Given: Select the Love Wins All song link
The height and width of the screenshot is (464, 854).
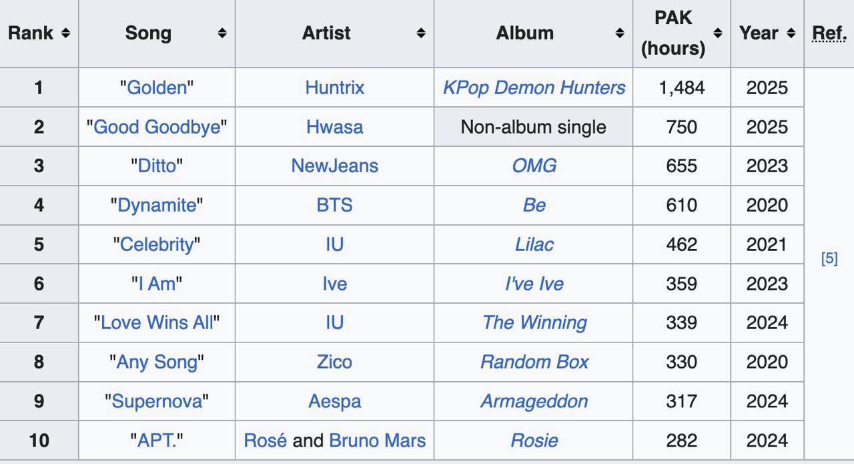Looking at the screenshot, I should [156, 322].
